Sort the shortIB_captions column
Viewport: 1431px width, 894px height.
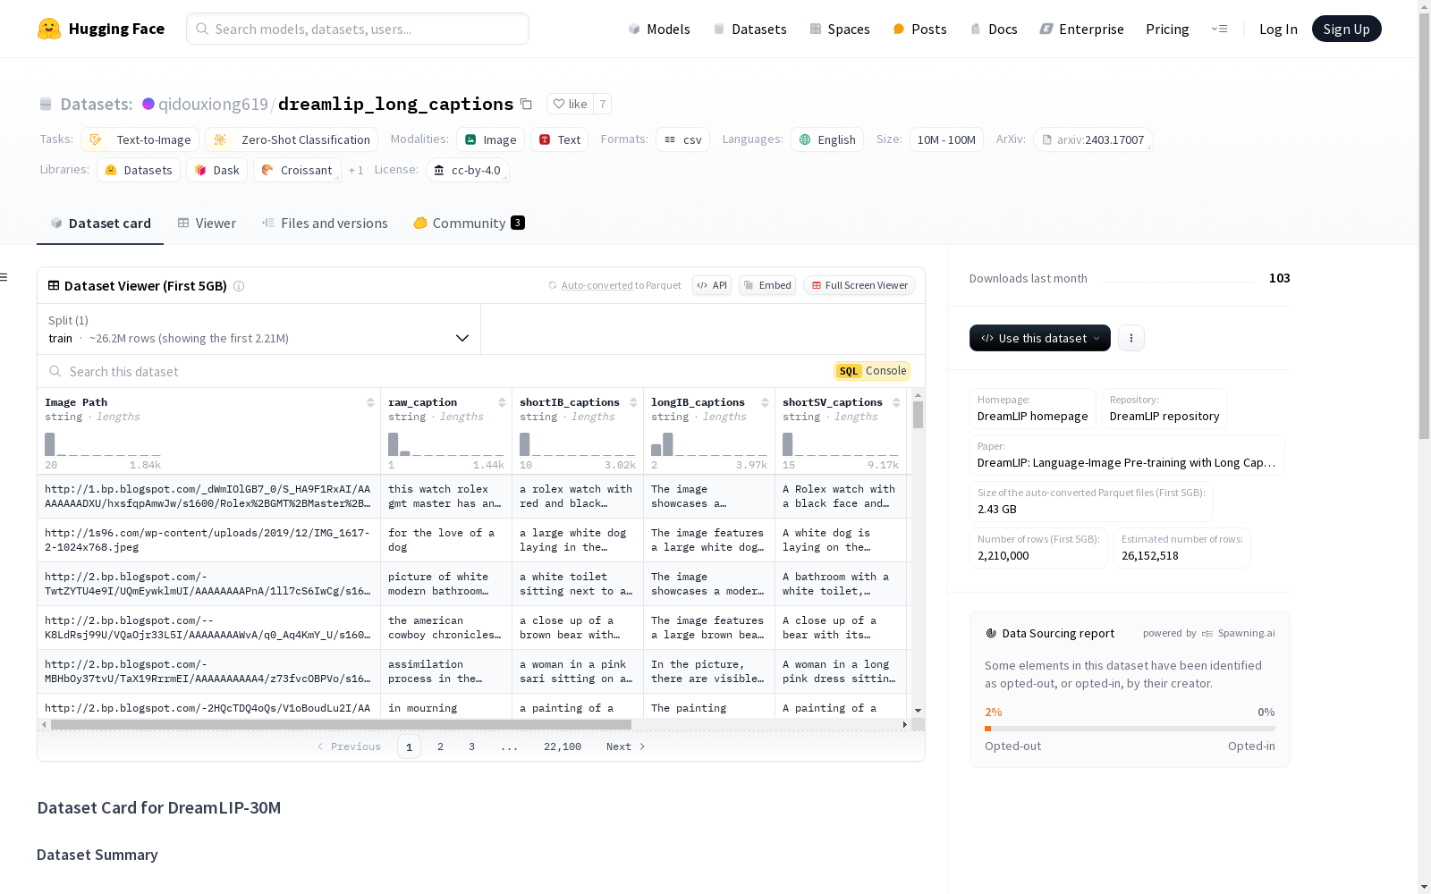[633, 402]
